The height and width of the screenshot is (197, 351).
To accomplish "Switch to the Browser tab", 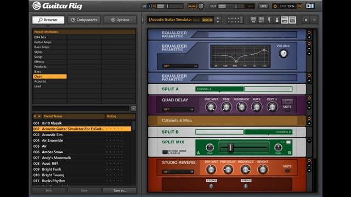I will 48,20.
